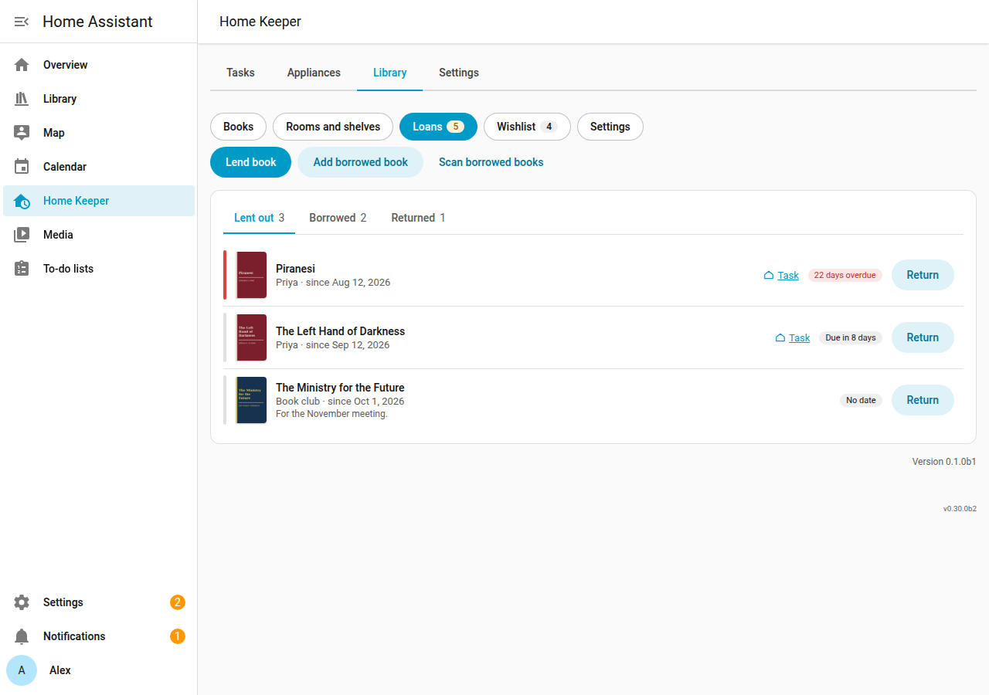Screen dimensions: 989x695
Task: Open the Task link for Piranesi
Action: pyautogui.click(x=788, y=276)
